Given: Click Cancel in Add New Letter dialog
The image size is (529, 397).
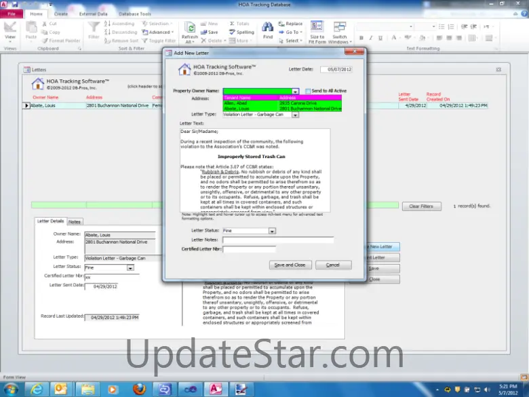Looking at the screenshot, I should [333, 265].
